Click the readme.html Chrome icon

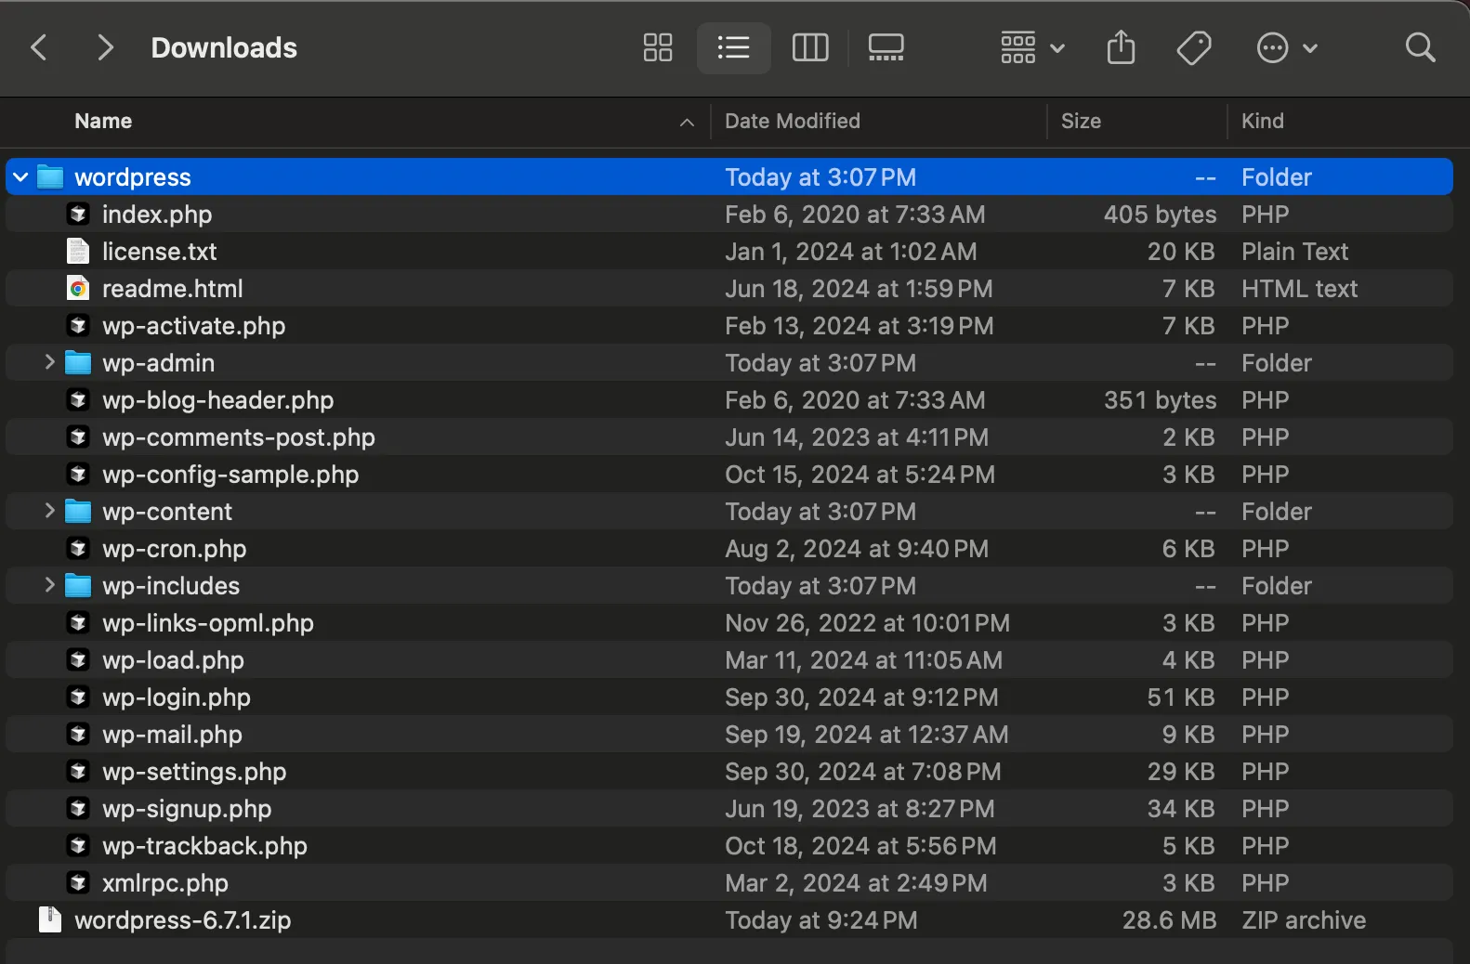(x=78, y=288)
